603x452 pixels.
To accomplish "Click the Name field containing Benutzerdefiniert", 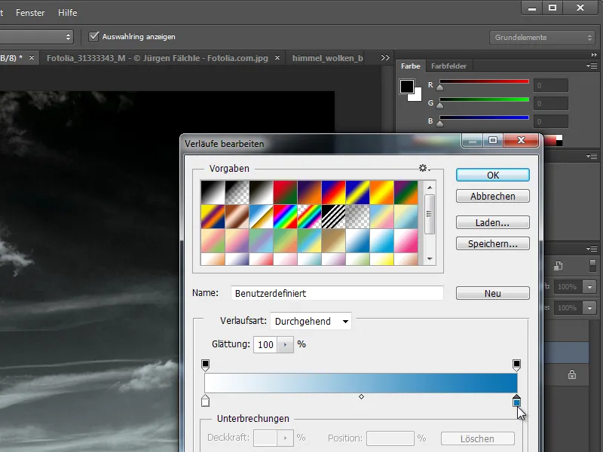I will point(337,293).
